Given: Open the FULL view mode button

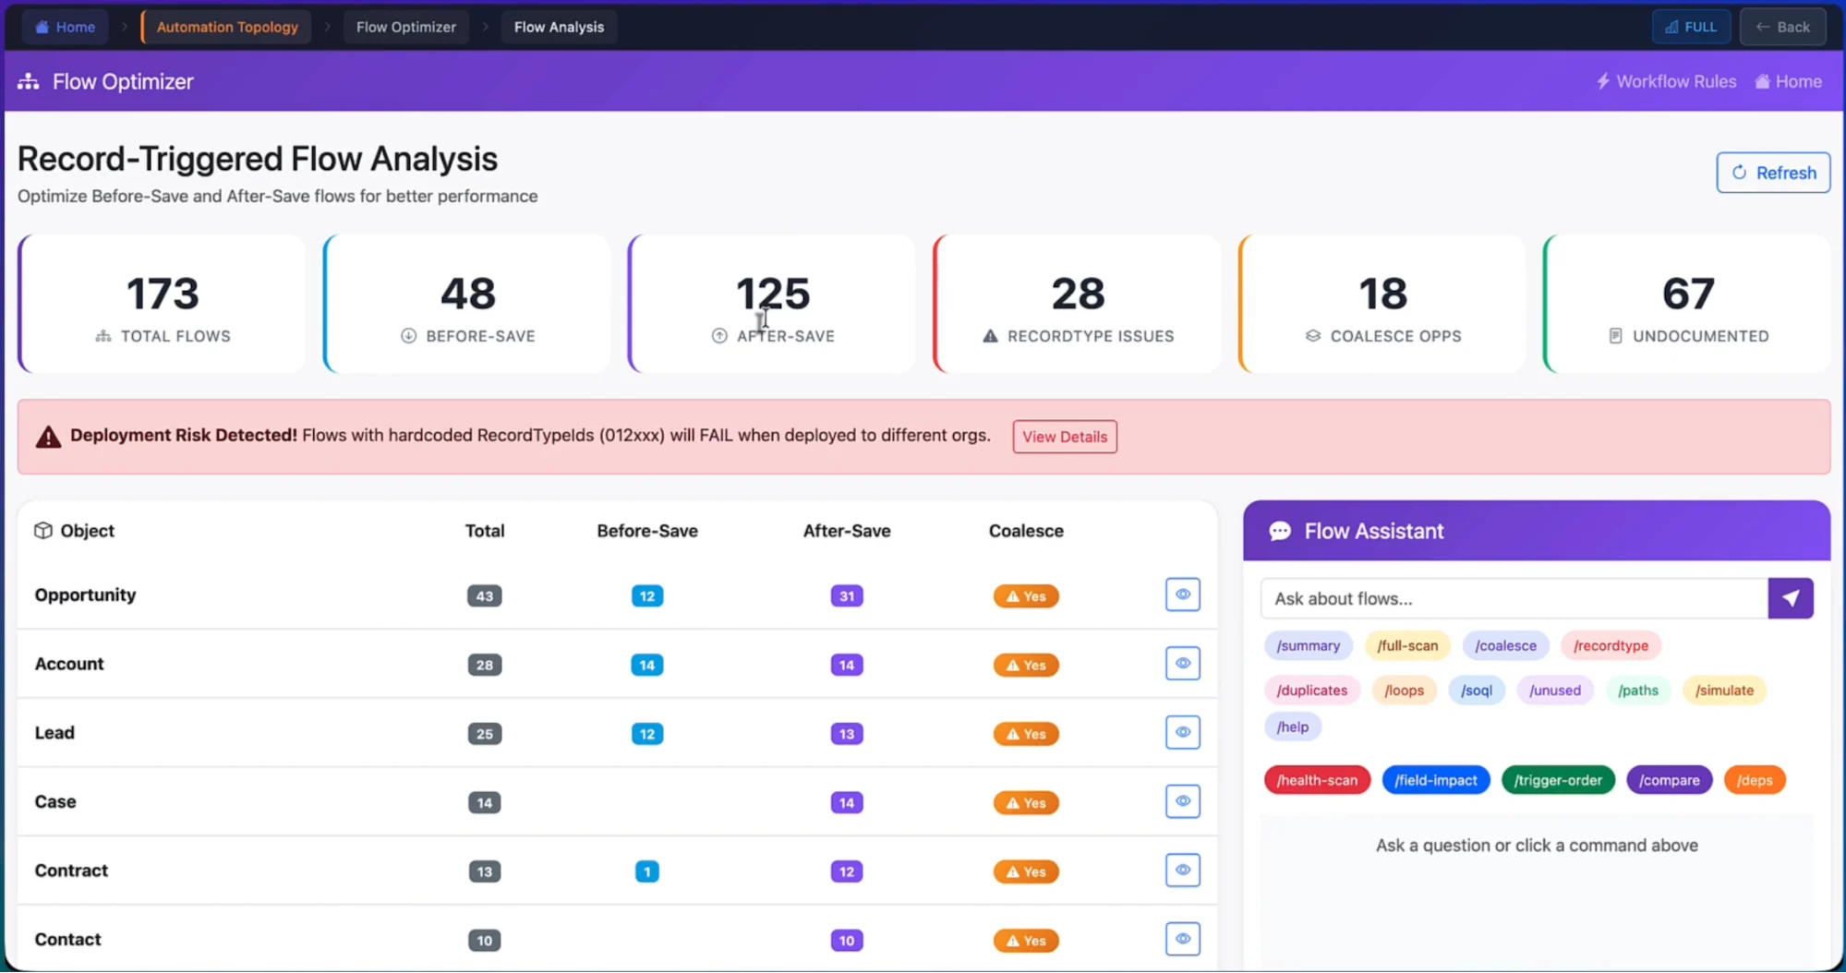Looking at the screenshot, I should [x=1691, y=27].
